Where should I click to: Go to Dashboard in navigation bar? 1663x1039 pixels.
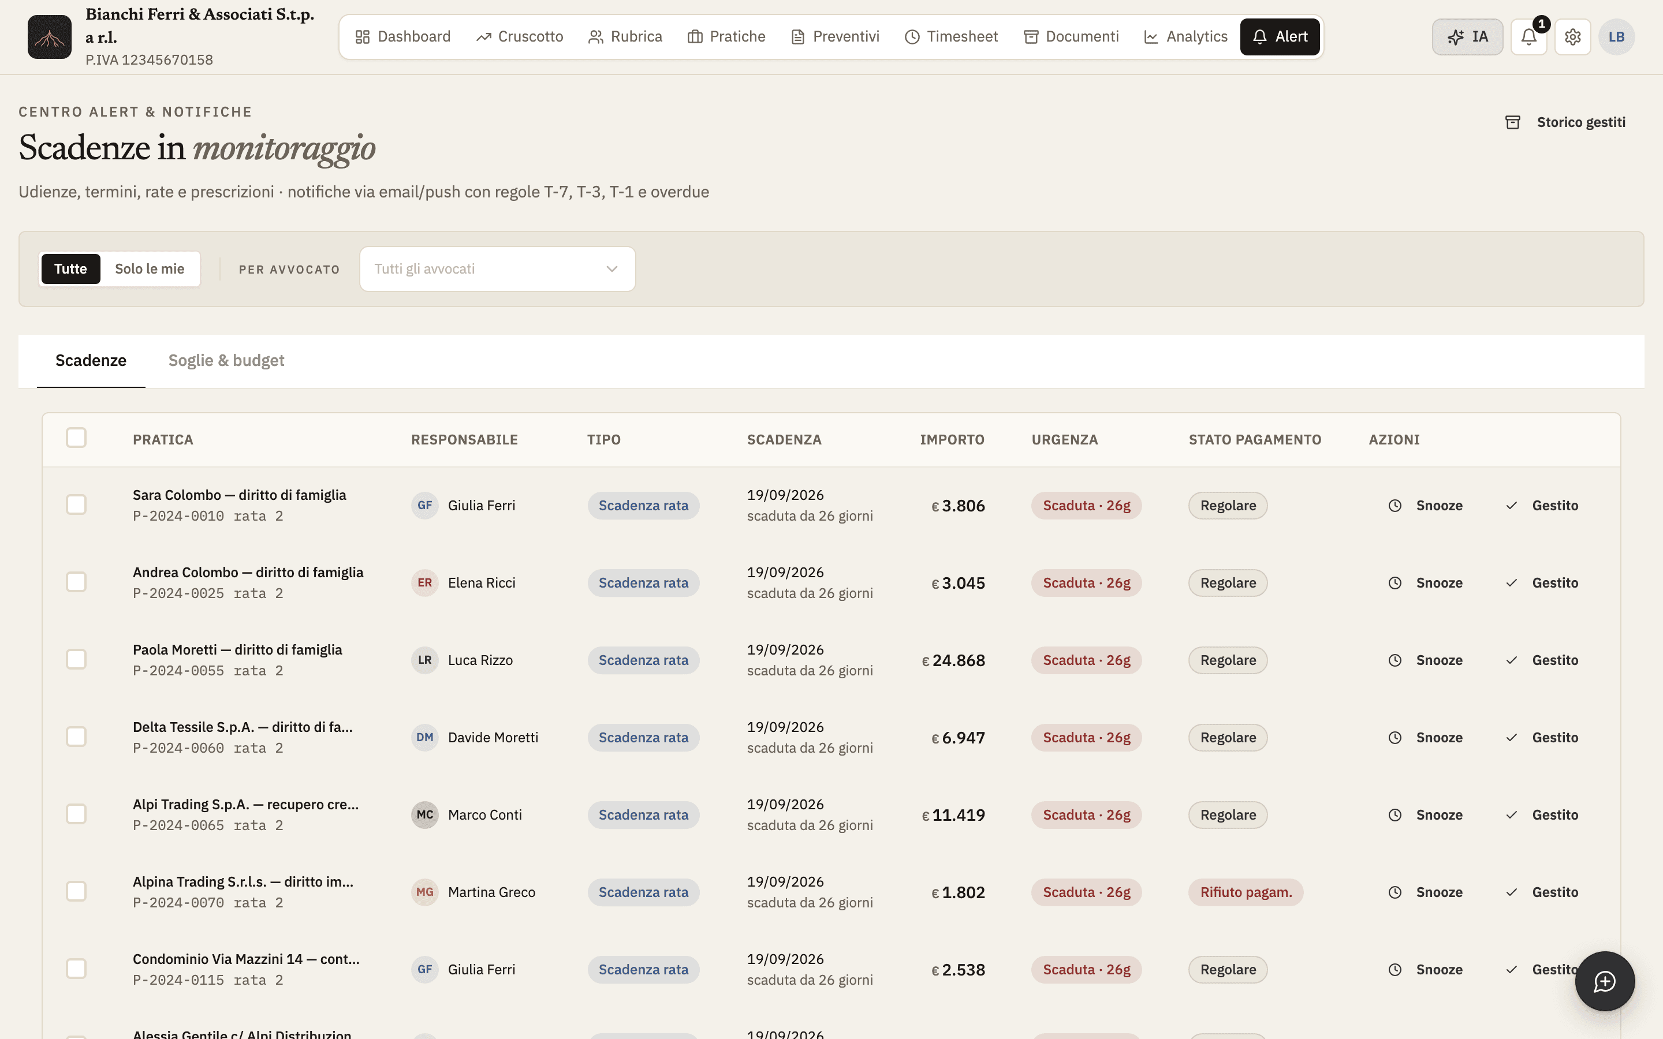coord(402,37)
